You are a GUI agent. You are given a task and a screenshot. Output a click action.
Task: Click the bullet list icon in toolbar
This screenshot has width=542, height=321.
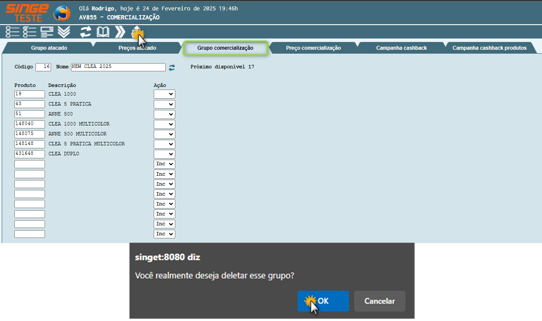[x=13, y=32]
